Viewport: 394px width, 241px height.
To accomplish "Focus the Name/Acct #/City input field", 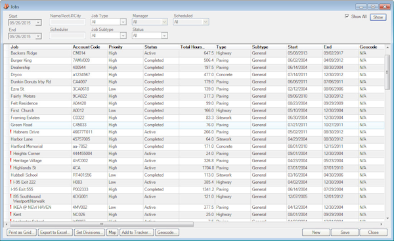I will coord(68,22).
